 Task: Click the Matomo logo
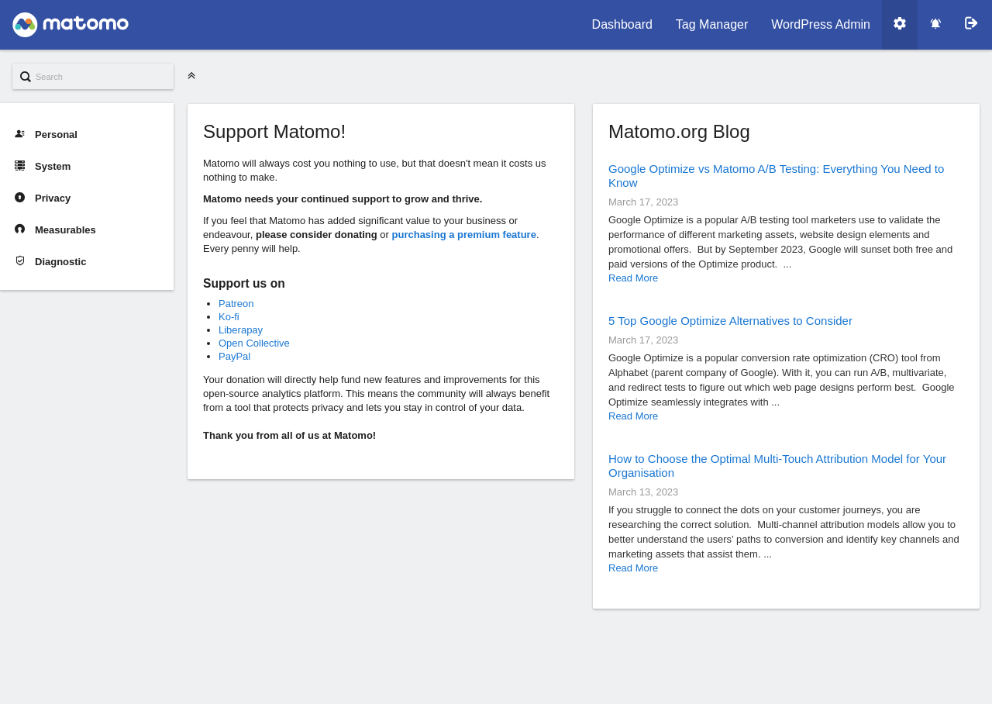click(x=71, y=25)
